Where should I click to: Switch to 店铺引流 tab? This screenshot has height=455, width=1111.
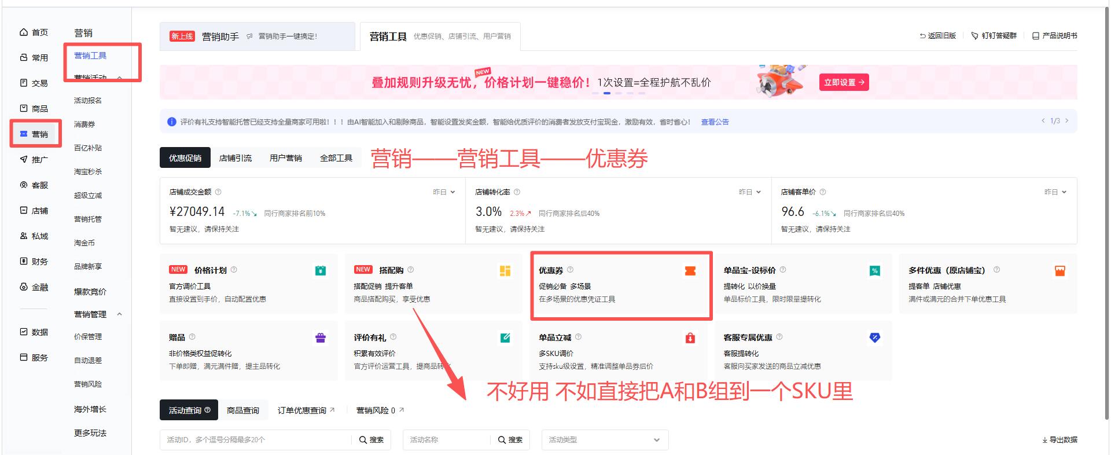coord(236,158)
